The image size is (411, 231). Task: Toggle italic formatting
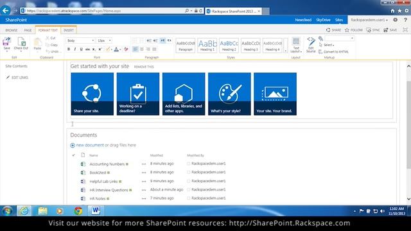(75, 49)
